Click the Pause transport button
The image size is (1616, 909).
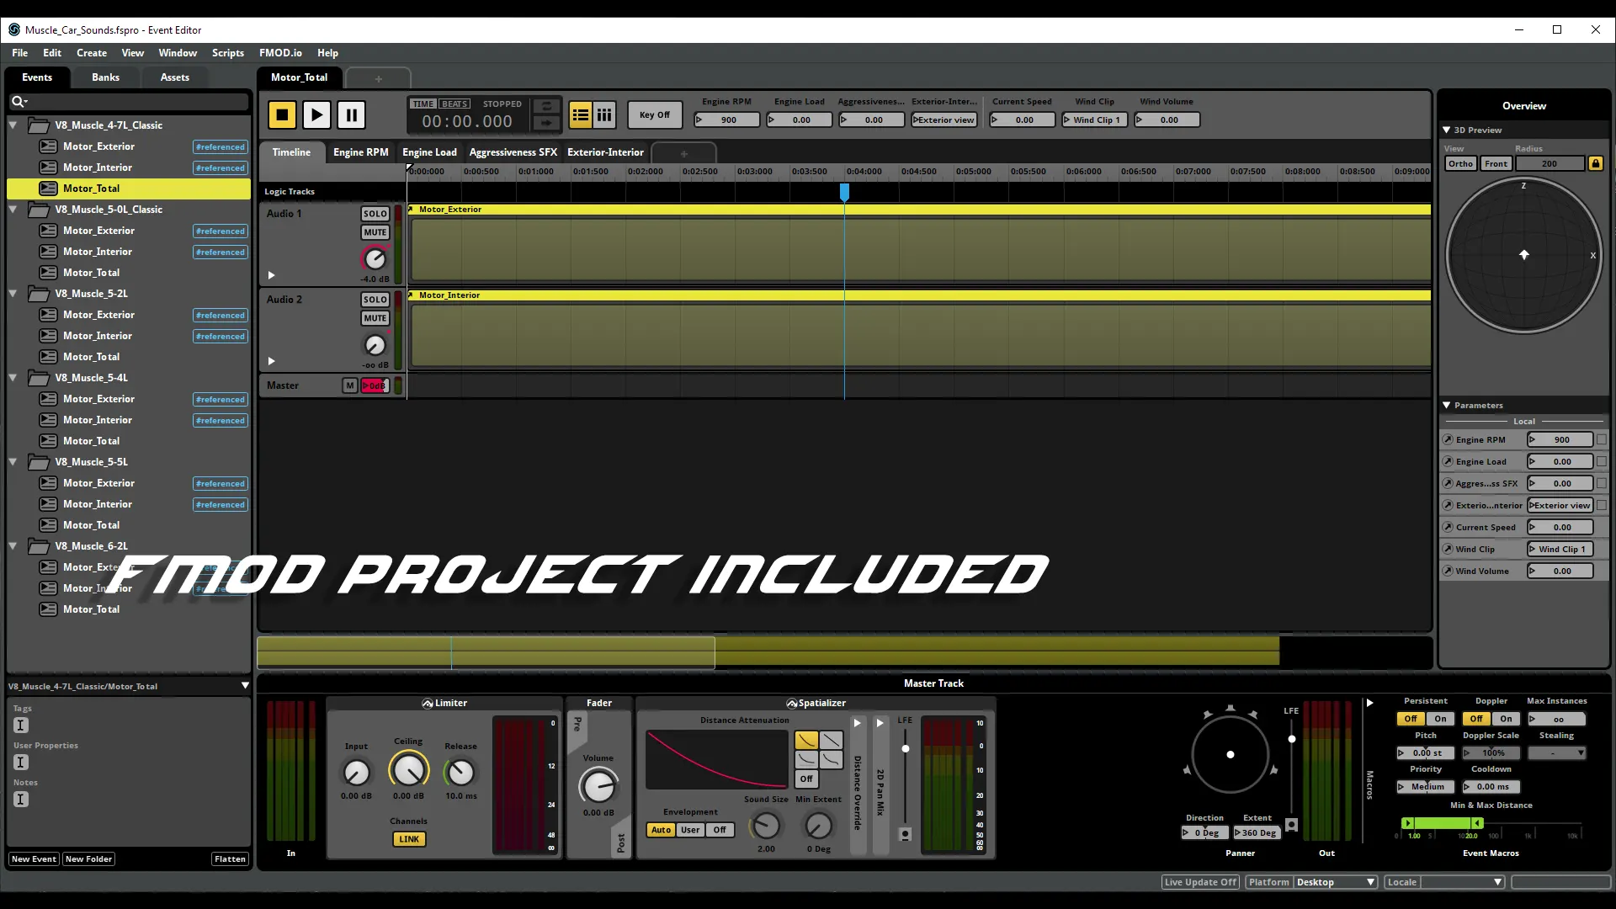(x=351, y=114)
